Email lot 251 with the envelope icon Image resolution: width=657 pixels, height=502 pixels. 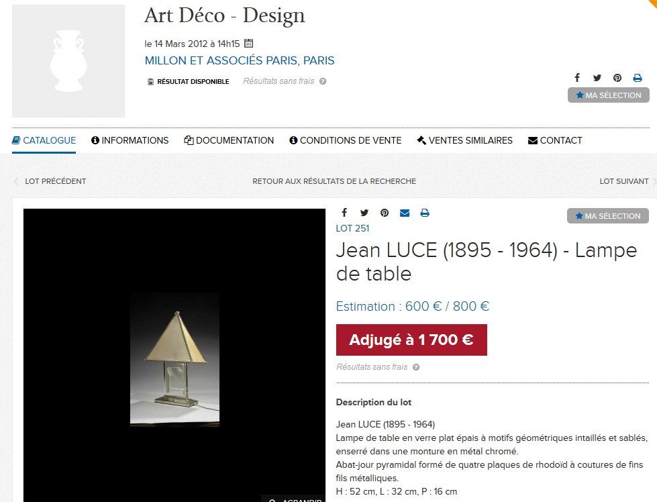point(405,213)
